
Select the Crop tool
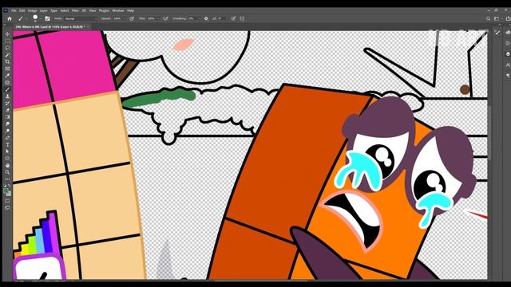pyautogui.click(x=7, y=61)
